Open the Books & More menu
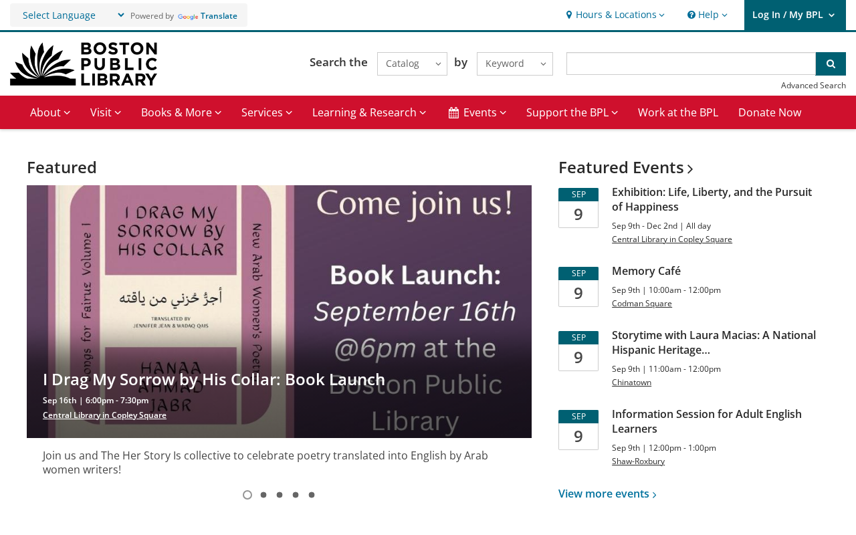 coord(181,112)
